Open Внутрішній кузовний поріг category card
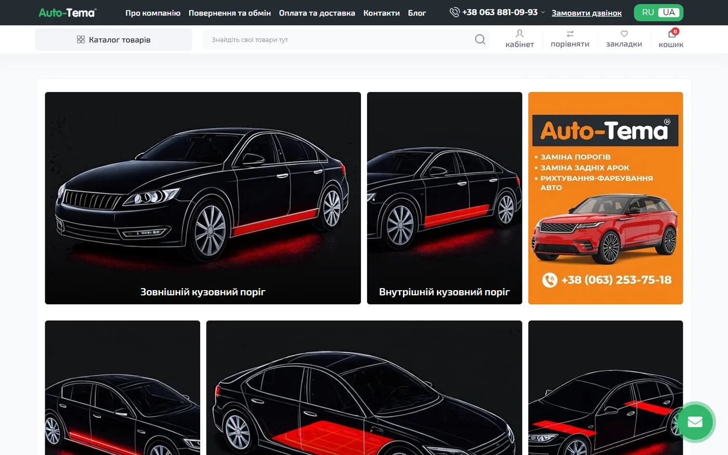This screenshot has height=455, width=728. click(445, 198)
